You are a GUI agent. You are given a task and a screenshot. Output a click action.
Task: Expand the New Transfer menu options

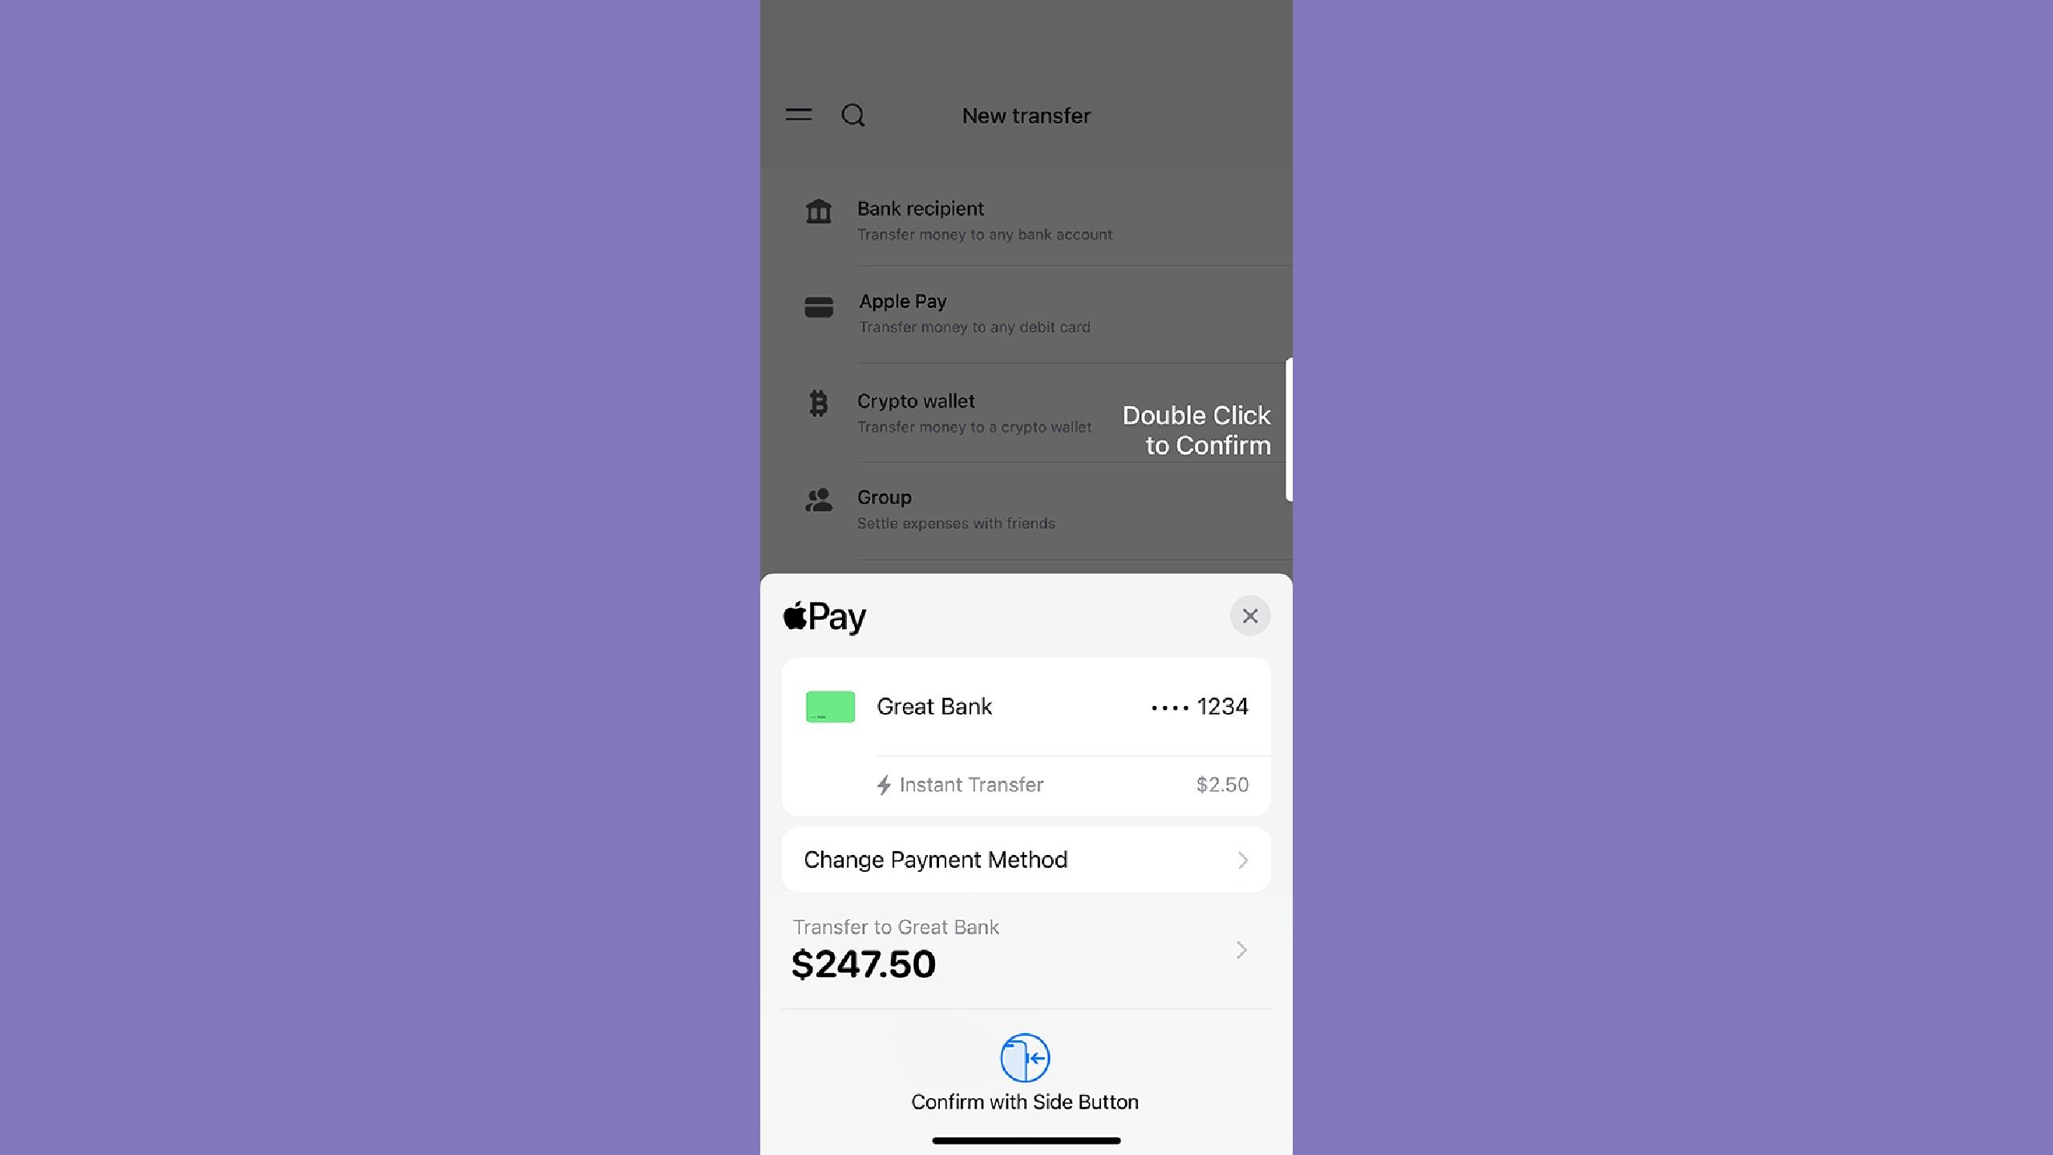click(798, 114)
